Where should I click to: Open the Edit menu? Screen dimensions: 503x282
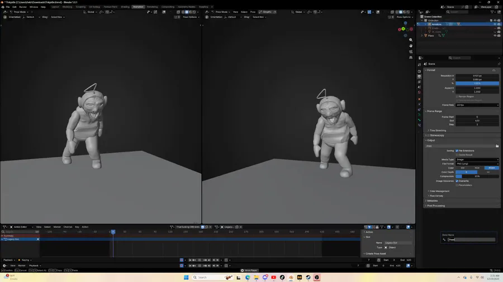[15, 7]
